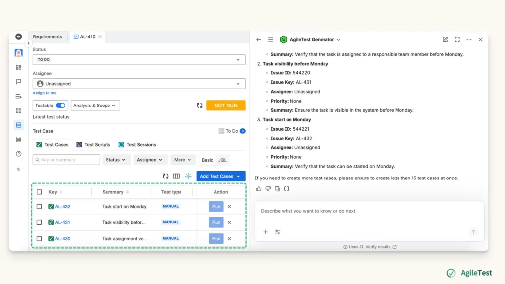Open the column layout icon in test case toolbar
This screenshot has height=284, width=505.
click(177, 176)
